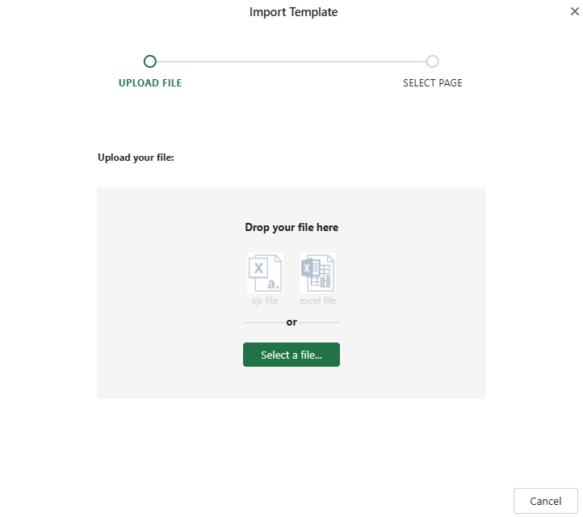Click the progress line between steps
Image resolution: width=583 pixels, height=517 pixels.
click(x=291, y=61)
